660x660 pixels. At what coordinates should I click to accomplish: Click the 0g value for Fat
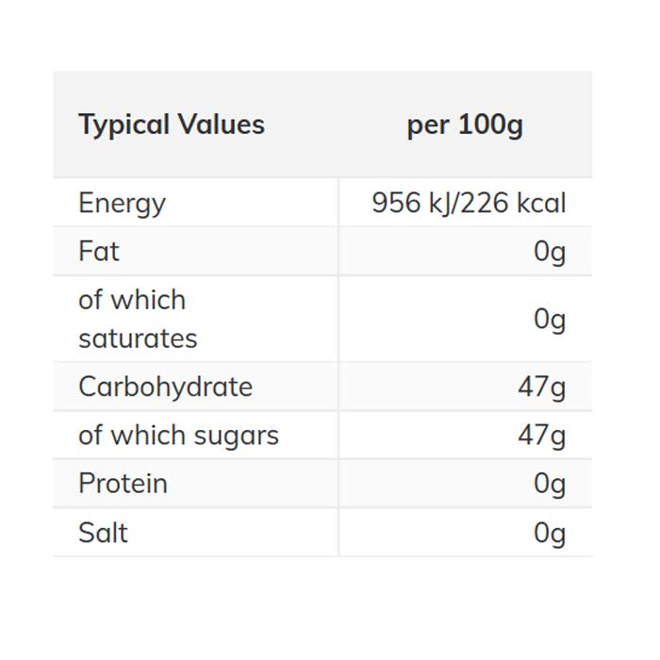pyautogui.click(x=550, y=252)
